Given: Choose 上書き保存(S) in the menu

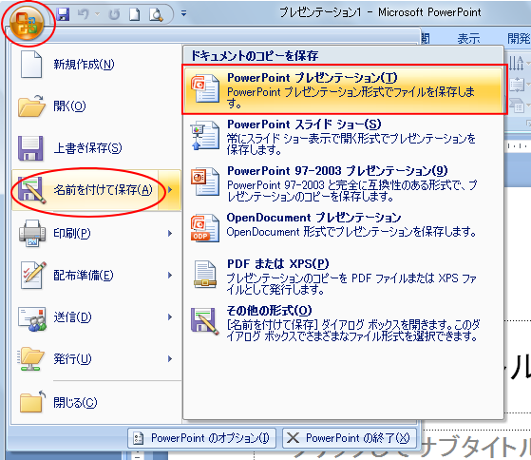Looking at the screenshot, I should click(x=97, y=148).
